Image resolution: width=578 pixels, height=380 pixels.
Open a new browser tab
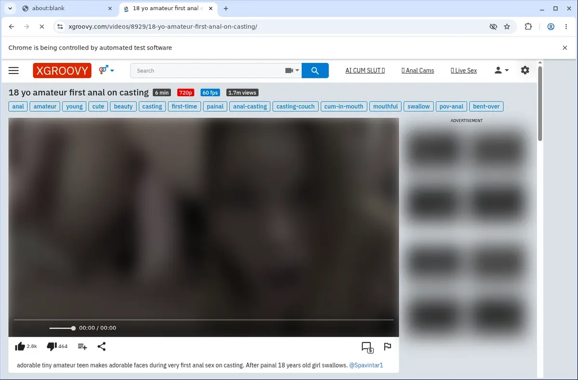coord(226,8)
